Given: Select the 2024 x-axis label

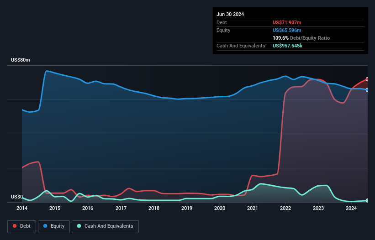Looking at the screenshot, I should pyautogui.click(x=351, y=208).
